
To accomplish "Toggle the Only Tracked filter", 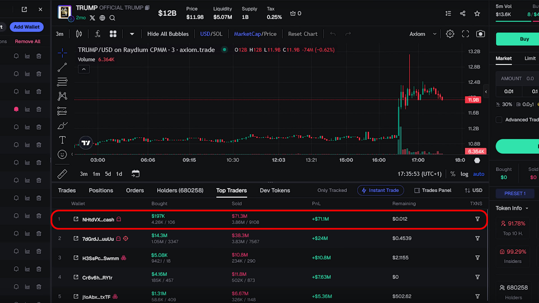I will click(x=332, y=190).
